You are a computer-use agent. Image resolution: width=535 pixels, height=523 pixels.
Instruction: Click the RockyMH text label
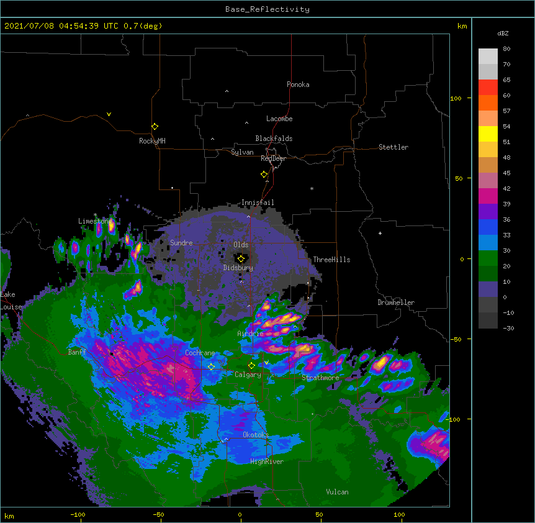(x=152, y=141)
